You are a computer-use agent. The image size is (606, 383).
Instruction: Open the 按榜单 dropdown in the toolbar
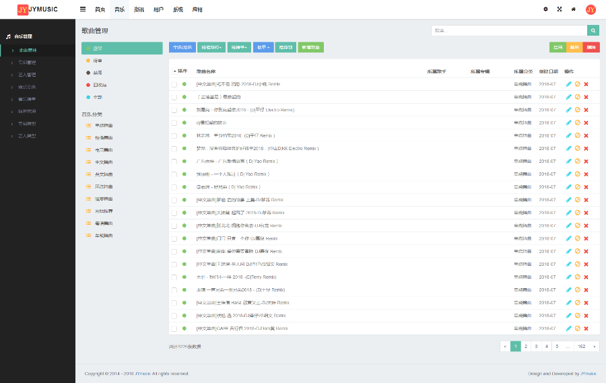(239, 48)
